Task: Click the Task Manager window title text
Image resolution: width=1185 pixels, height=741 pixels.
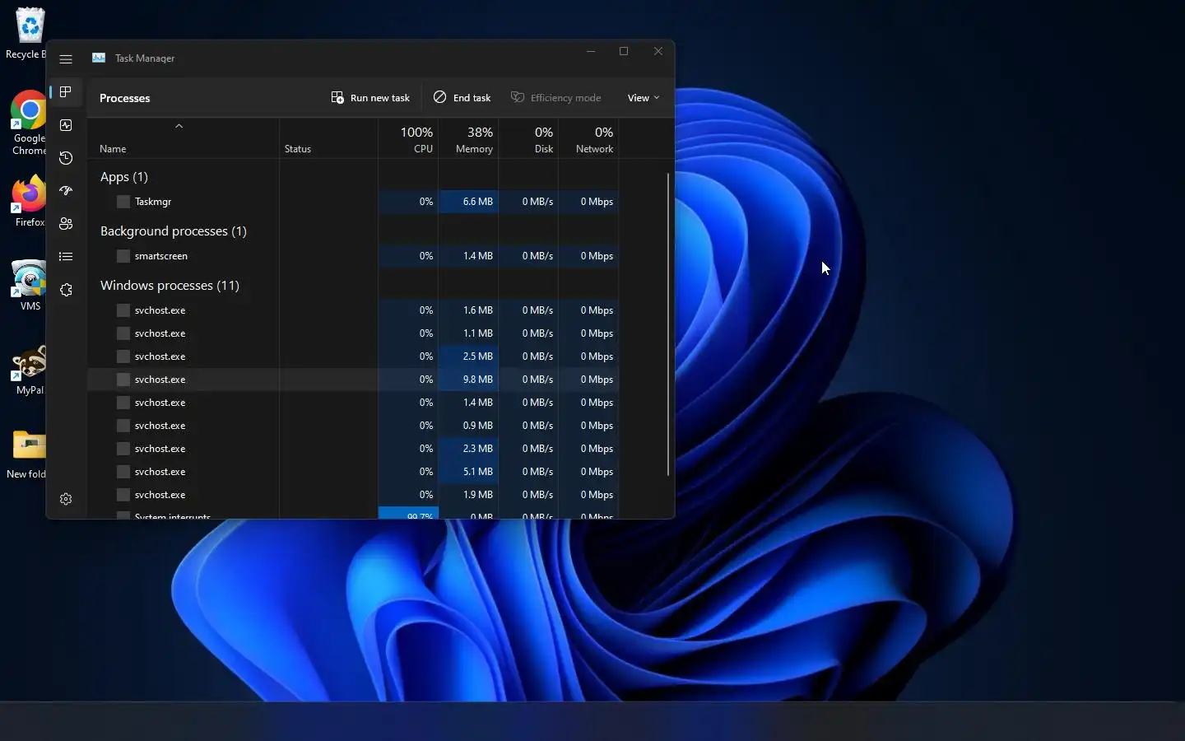Action: (x=145, y=58)
